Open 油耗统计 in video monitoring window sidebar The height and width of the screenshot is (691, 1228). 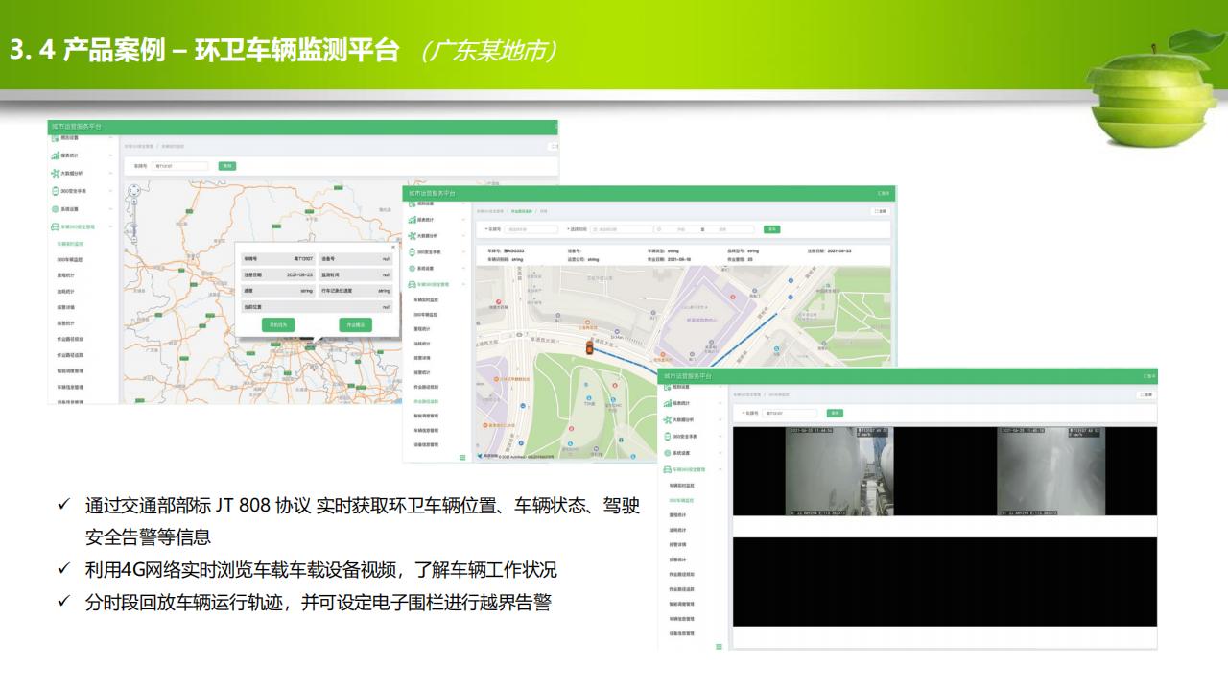click(677, 530)
